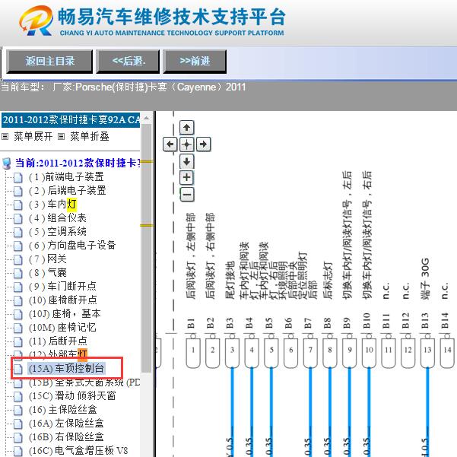457x457 pixels.
Task: Click the center/reset view icon
Action: [x=187, y=144]
